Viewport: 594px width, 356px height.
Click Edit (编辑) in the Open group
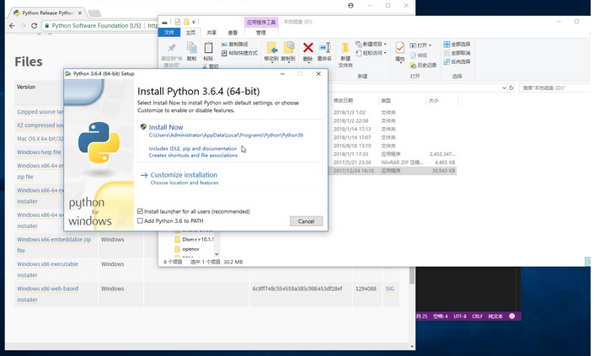(x=418, y=56)
